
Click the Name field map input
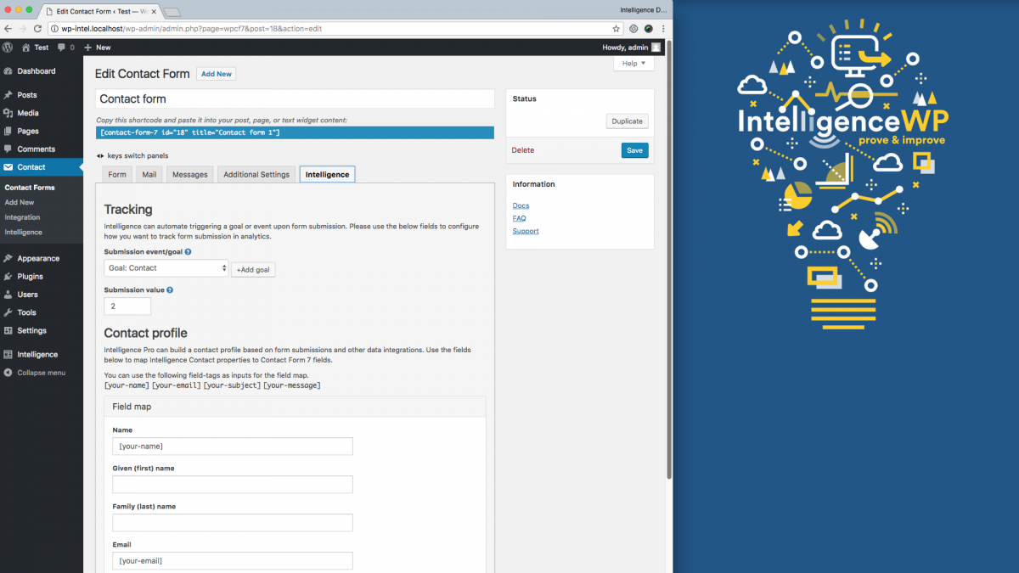(233, 447)
